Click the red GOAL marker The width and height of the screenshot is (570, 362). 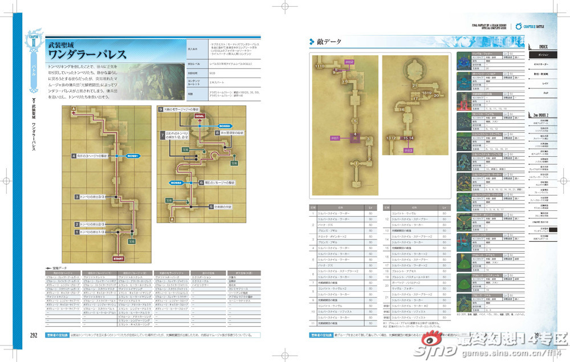pyautogui.click(x=199, y=116)
